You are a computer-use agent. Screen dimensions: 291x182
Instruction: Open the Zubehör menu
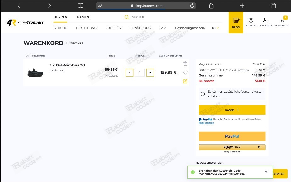113,28
